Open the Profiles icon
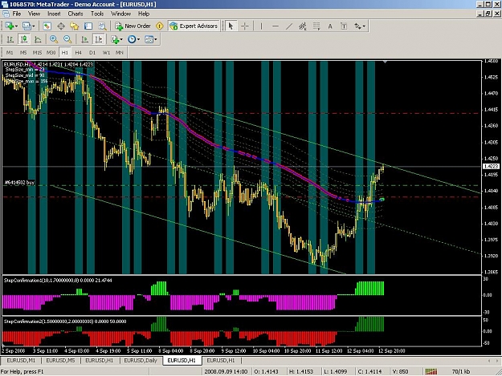 pos(27,26)
